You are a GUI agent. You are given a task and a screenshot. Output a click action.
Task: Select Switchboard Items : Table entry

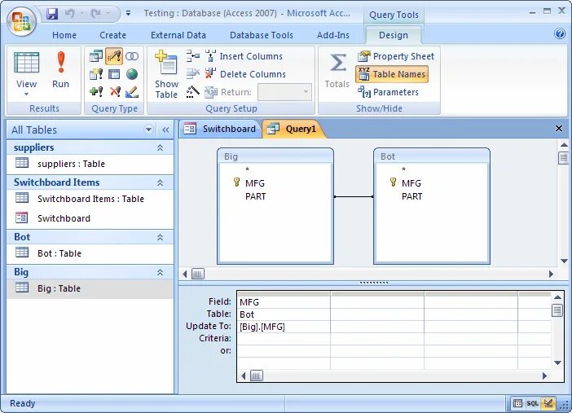(x=90, y=199)
